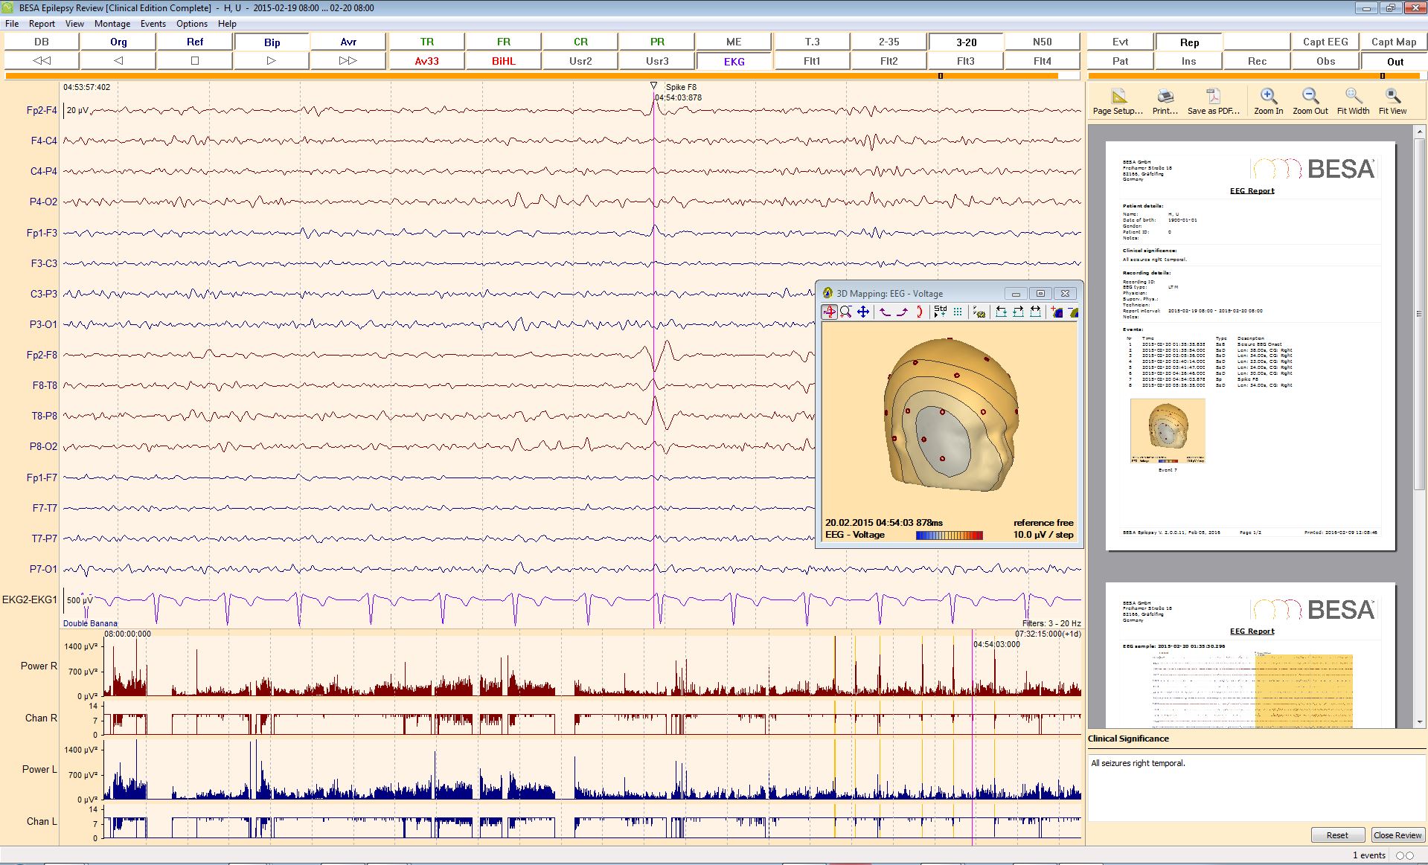This screenshot has width=1428, height=865.
Task: Click Fit Width in the report toolbar
Action: tap(1352, 100)
